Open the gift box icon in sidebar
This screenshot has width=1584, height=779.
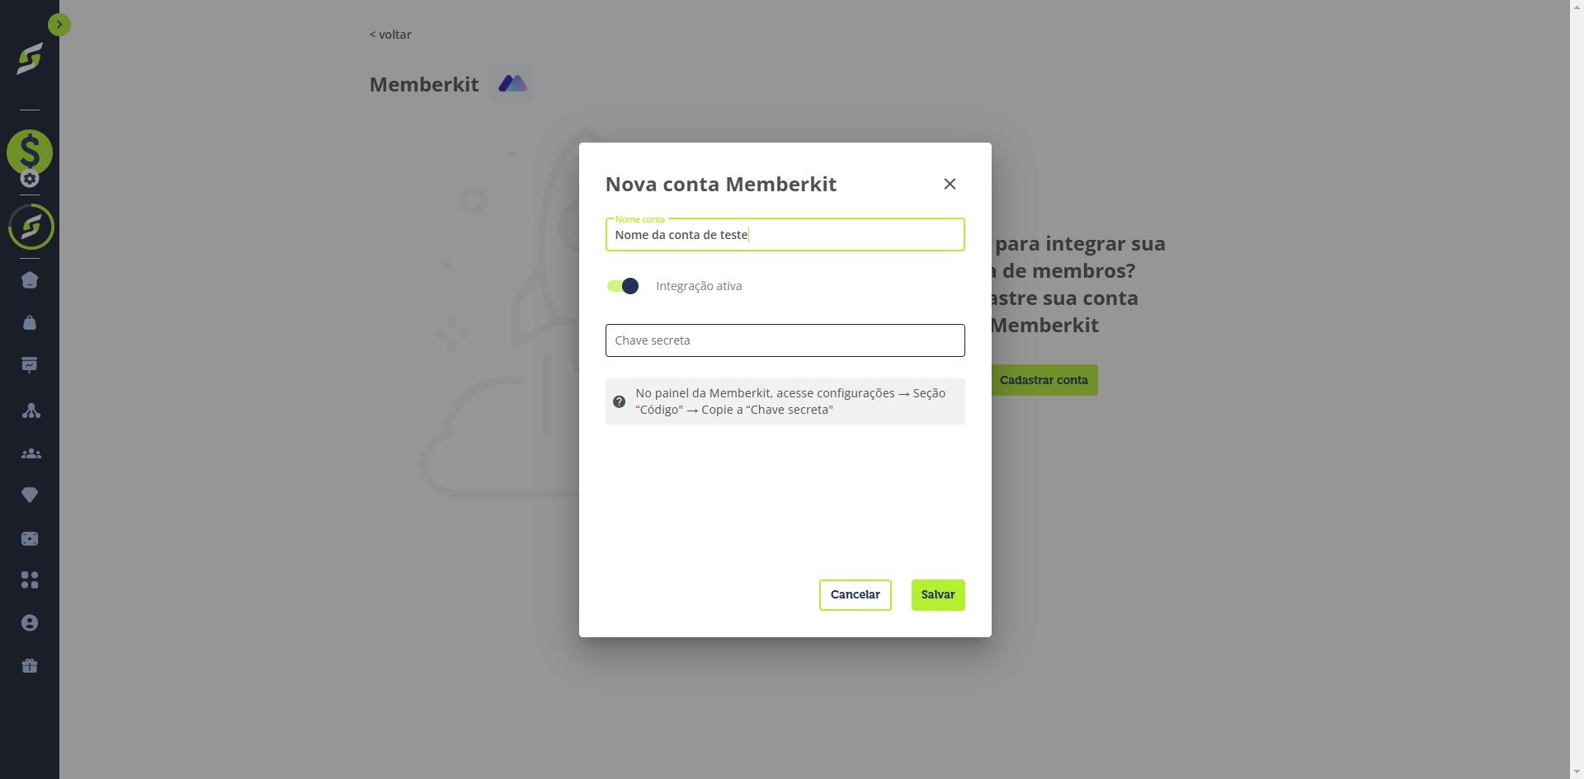30,665
